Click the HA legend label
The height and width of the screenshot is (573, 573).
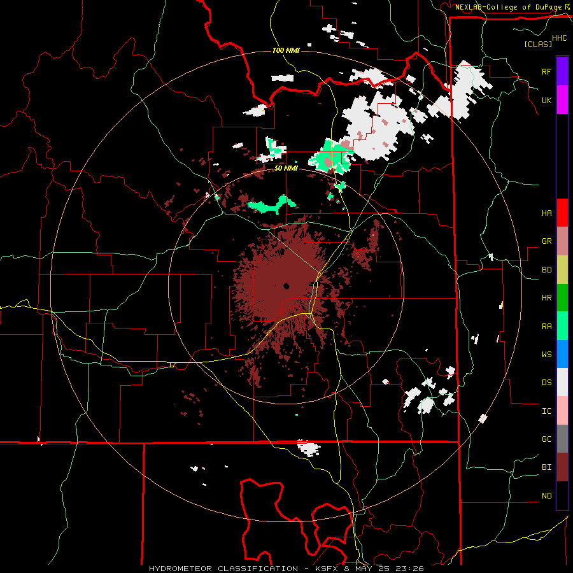point(546,213)
